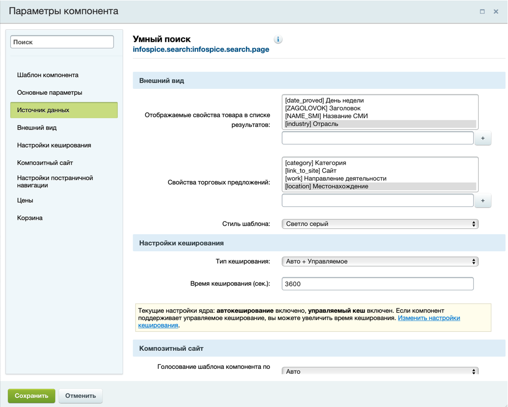Click the maximize dialog window icon

(x=482, y=12)
